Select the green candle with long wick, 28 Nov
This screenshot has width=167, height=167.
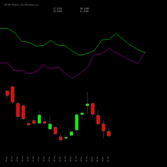(x=88, y=105)
